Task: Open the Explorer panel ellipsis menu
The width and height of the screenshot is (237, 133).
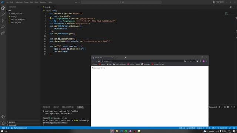Action: click(37, 7)
